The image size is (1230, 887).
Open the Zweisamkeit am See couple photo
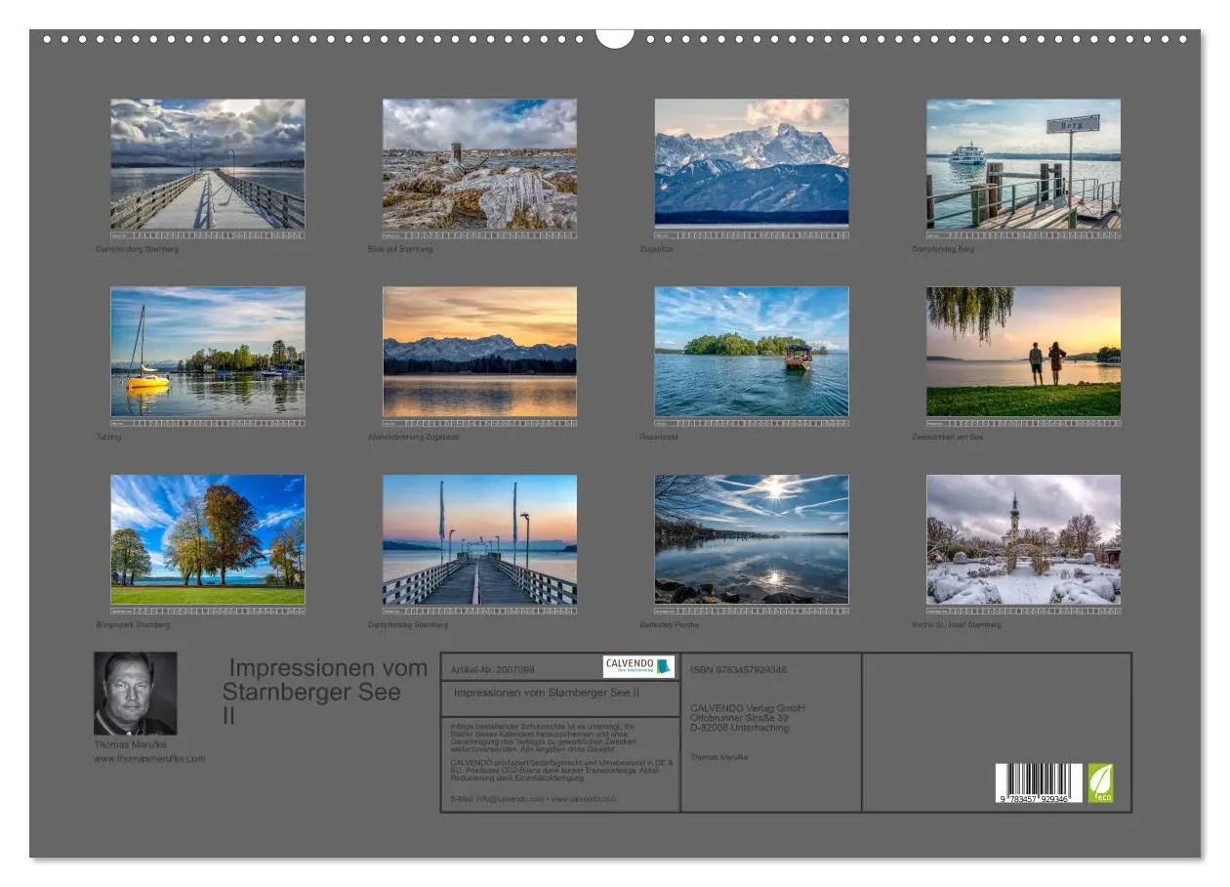[x=1023, y=352]
